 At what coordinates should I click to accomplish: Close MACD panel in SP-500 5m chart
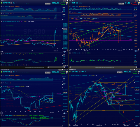point(1,54)
